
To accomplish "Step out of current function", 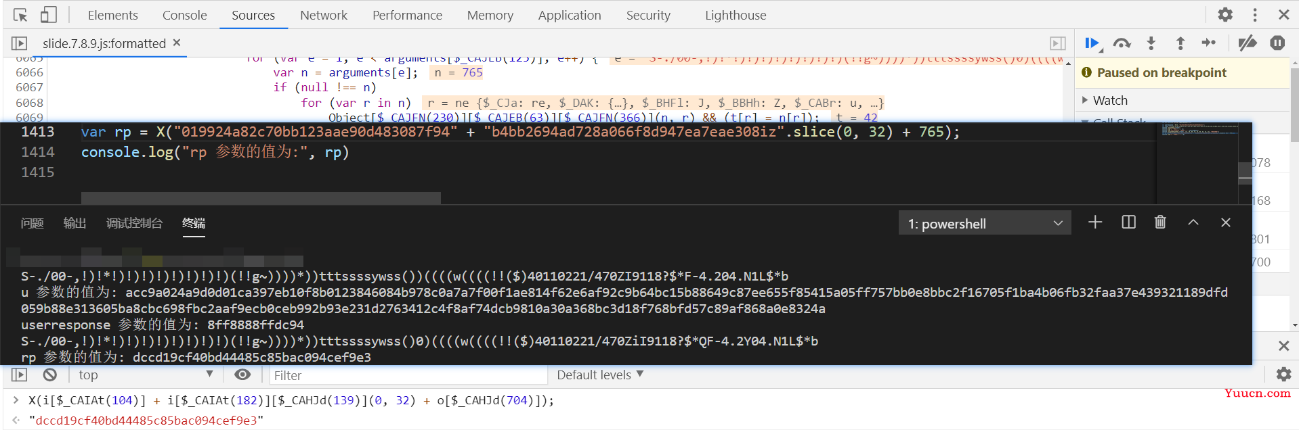I will point(1180,43).
